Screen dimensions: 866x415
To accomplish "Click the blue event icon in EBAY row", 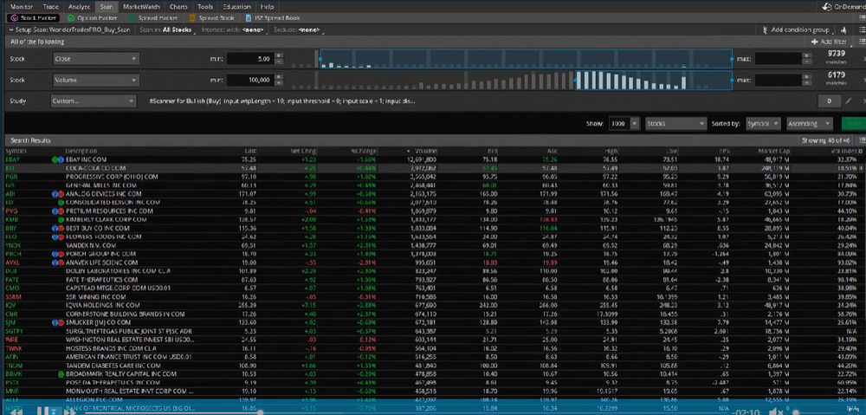I will [x=61, y=159].
